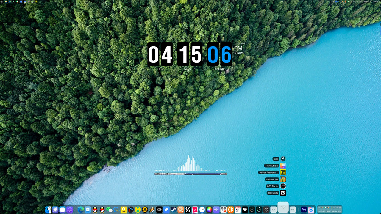Launch After Effects from the dock
The height and width of the screenshot is (214, 381).
coord(304,210)
